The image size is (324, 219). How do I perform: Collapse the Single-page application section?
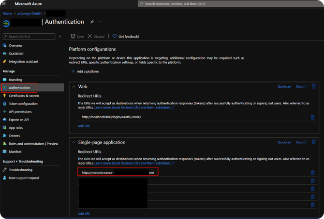[x=74, y=142]
